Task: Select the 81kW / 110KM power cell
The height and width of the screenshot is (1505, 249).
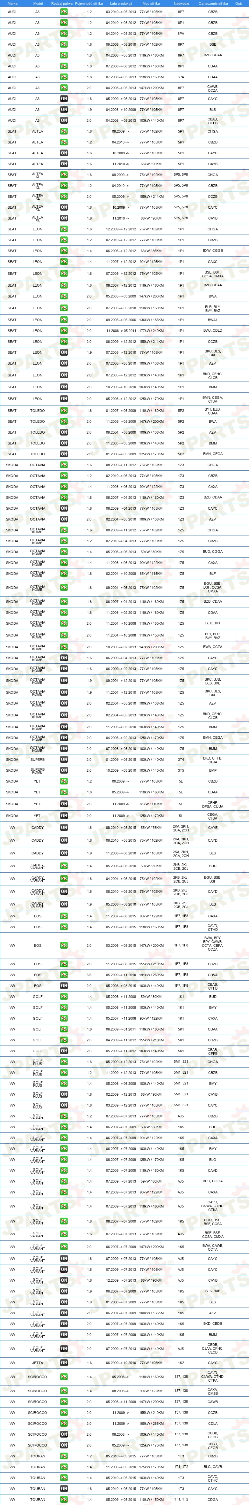Action: [x=151, y=804]
